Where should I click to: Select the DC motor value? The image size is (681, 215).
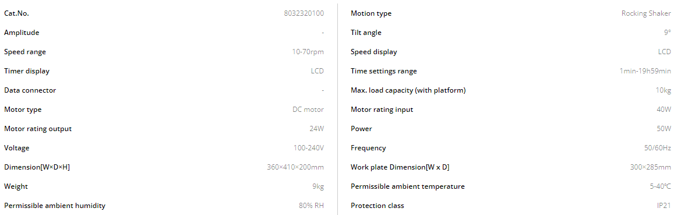pyautogui.click(x=308, y=110)
